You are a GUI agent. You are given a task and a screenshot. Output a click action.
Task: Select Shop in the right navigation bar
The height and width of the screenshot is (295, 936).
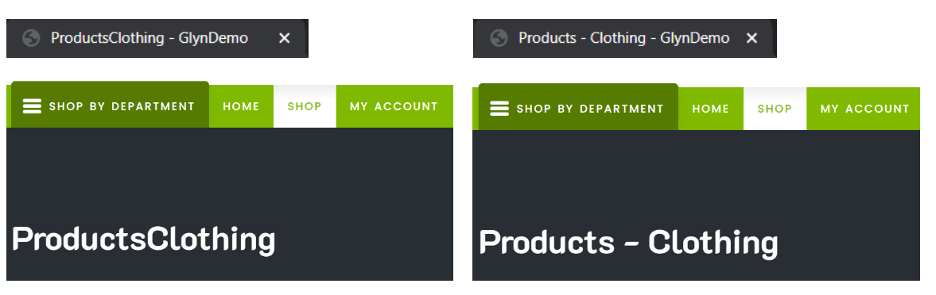775,109
